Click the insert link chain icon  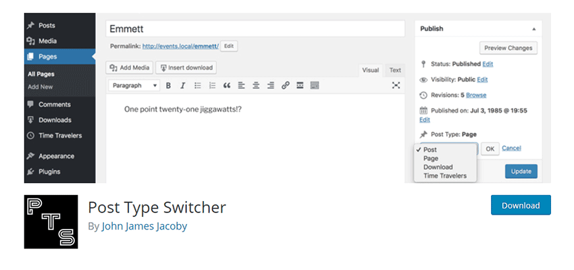point(285,86)
